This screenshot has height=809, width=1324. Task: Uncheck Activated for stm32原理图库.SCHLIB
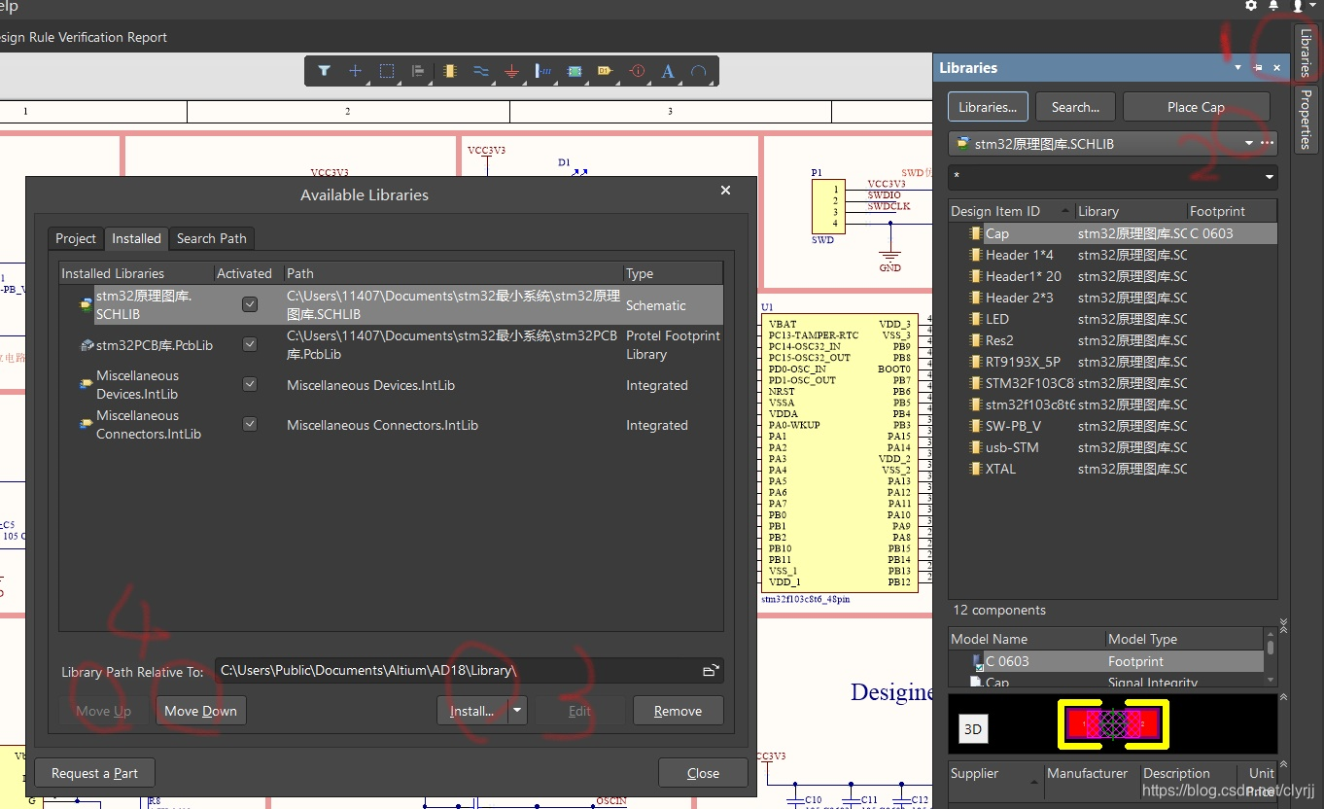(250, 304)
